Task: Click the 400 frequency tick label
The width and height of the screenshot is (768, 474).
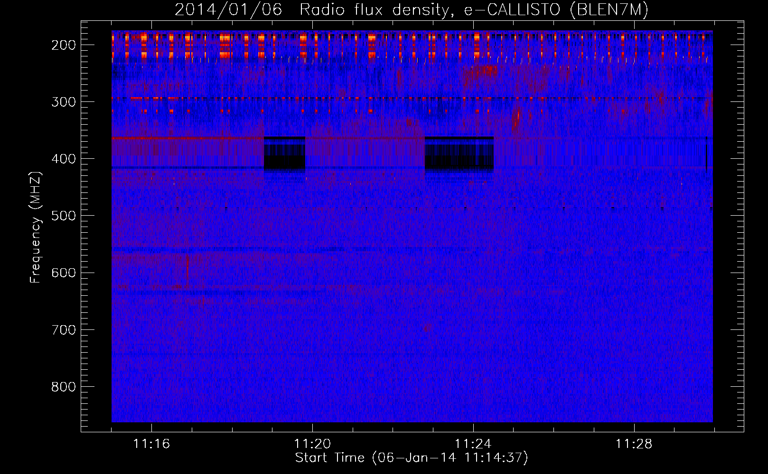Action: 64,159
